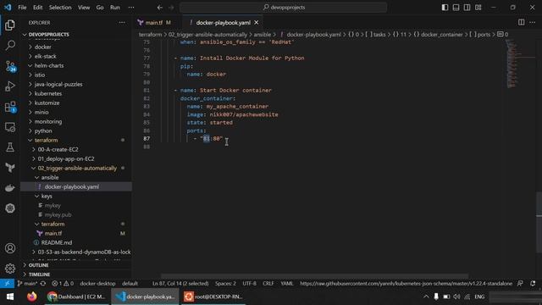The height and width of the screenshot is (305, 542).
Task: Open the Go menu
Action: (100, 8)
